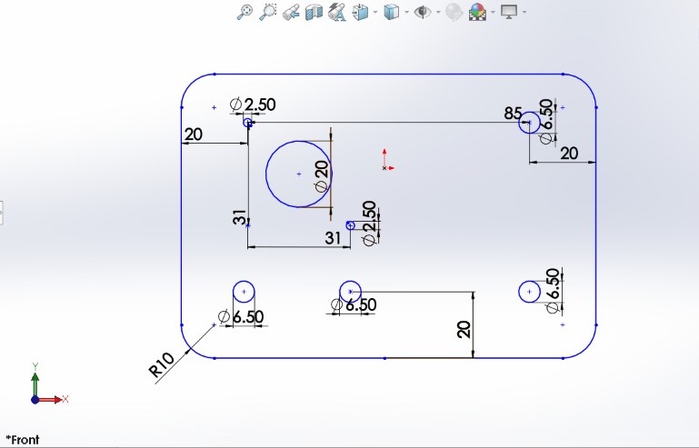This screenshot has width=699, height=448.
Task: Expand the View Orientation dropdown arrow
Action: (x=374, y=12)
